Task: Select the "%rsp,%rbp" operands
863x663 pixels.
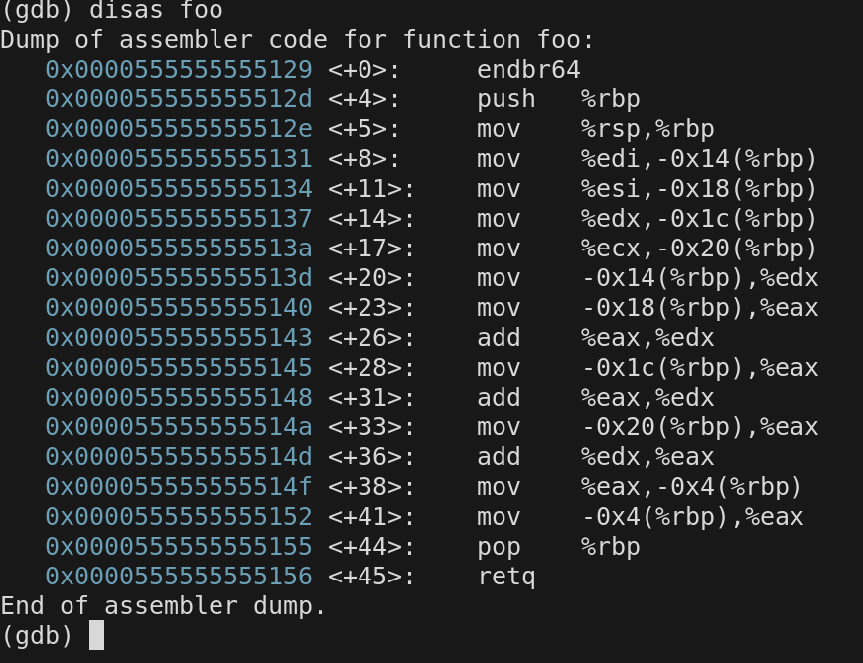Action: pyautogui.click(x=647, y=129)
